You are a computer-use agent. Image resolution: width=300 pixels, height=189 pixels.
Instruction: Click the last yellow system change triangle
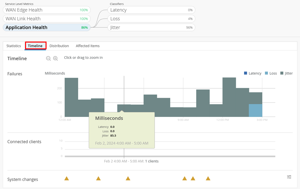point(208,178)
